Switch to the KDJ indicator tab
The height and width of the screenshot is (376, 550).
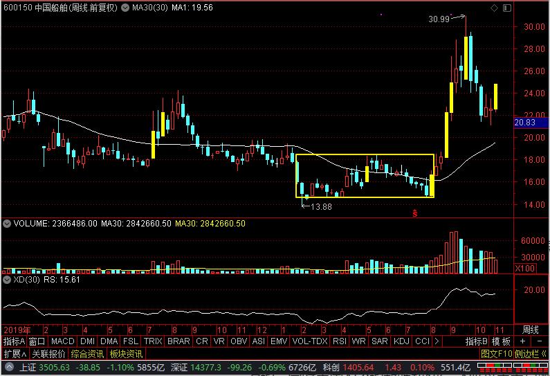tap(401, 341)
